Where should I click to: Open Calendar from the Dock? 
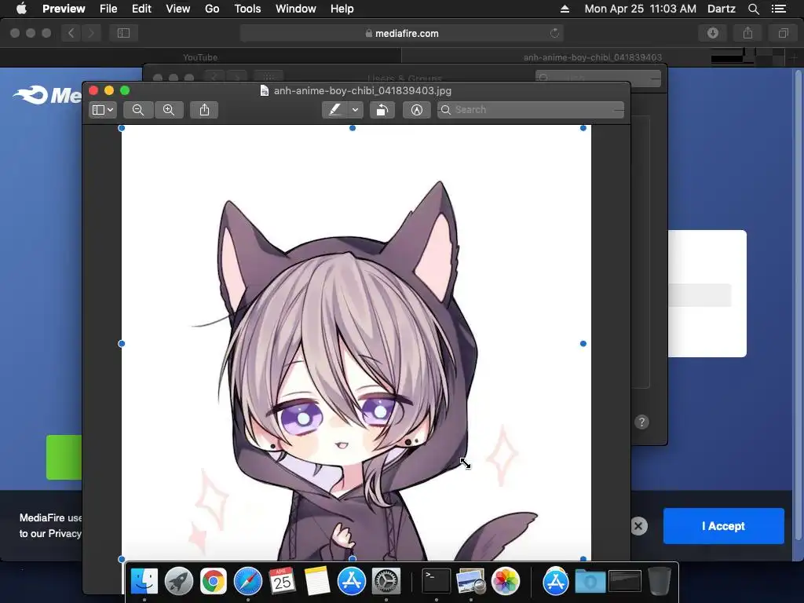point(282,582)
